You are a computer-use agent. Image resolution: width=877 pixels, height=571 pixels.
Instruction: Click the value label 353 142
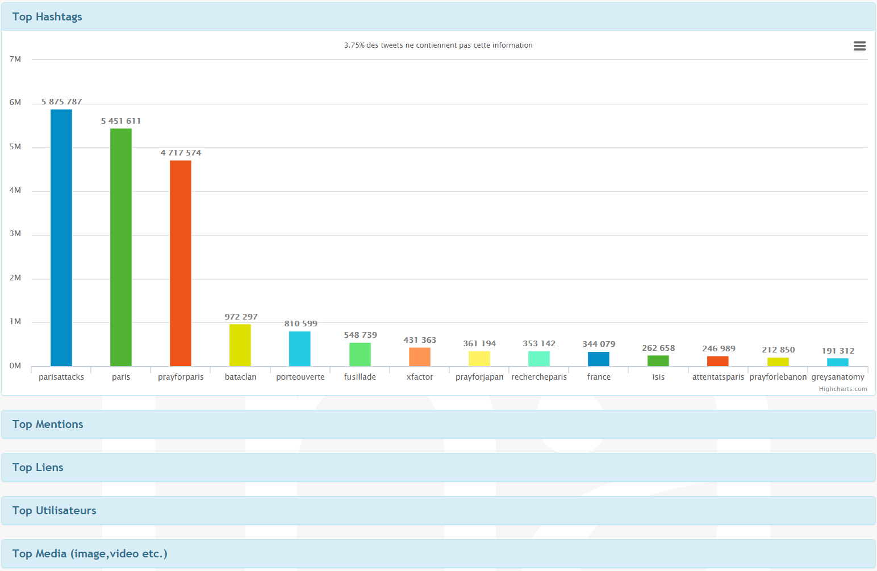click(x=539, y=343)
